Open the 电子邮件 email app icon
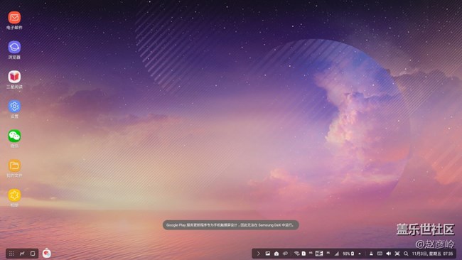This screenshot has height=260, width=462. (x=14, y=18)
